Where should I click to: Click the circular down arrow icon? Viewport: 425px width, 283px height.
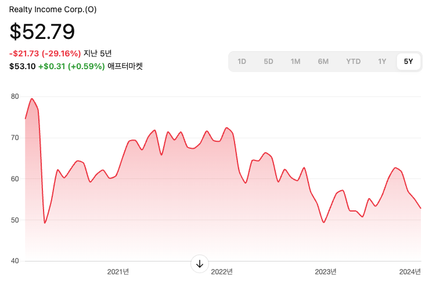point(200,264)
